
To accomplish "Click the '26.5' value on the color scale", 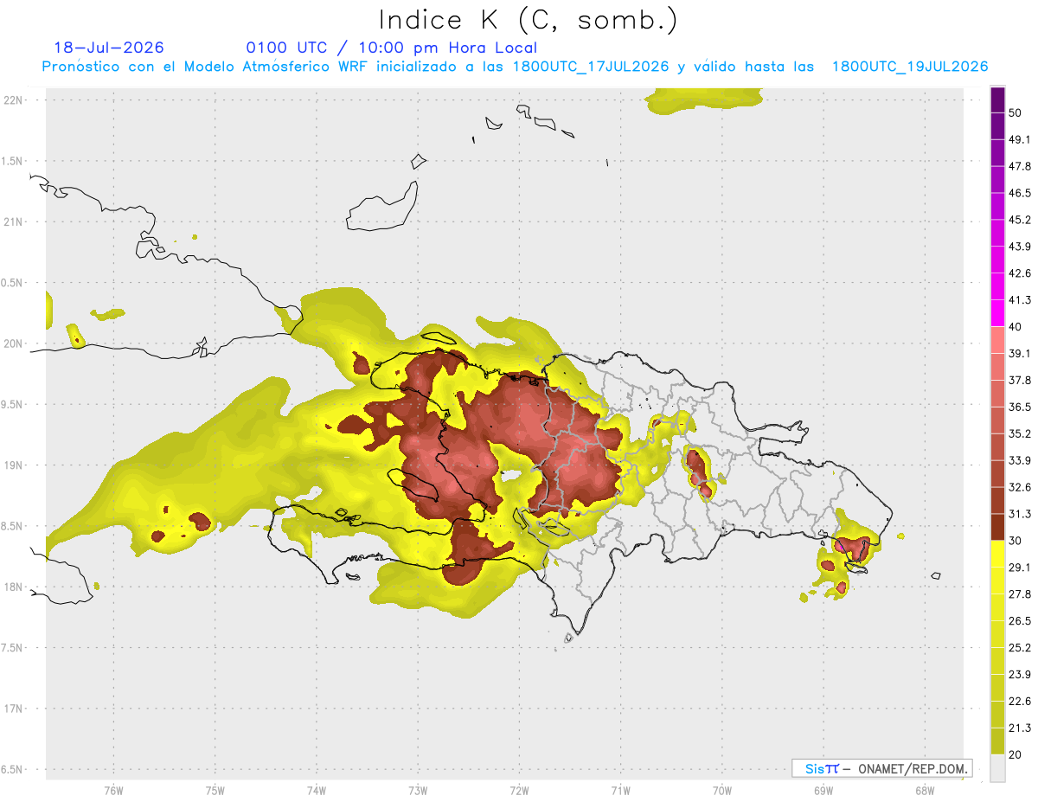I will 1020,621.
